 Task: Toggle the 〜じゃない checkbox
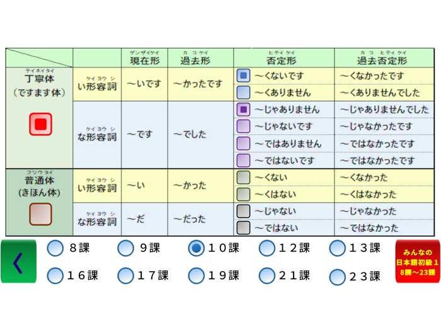[243, 211]
